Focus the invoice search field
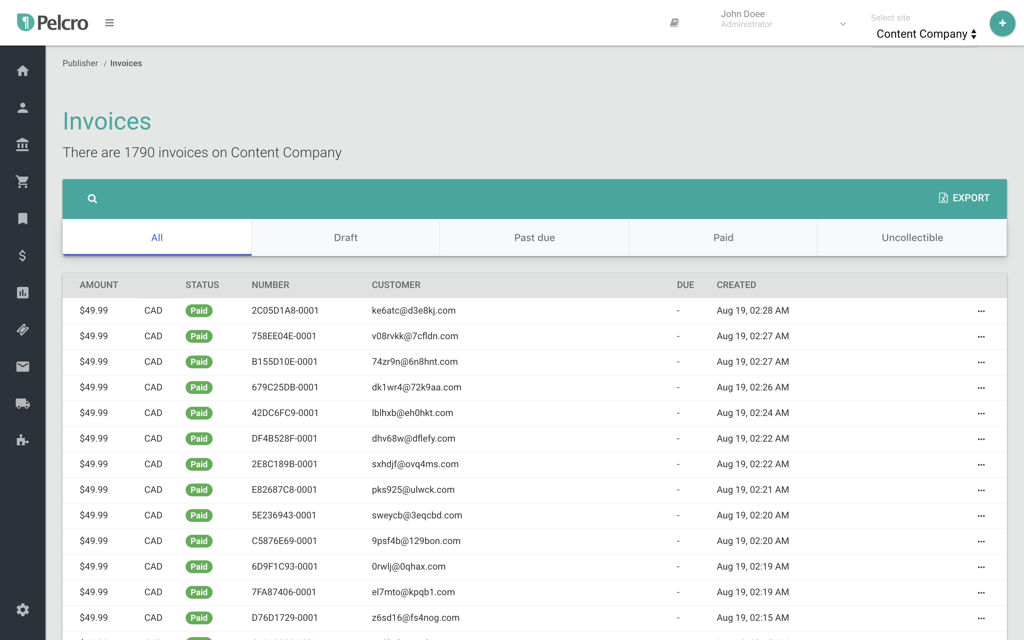 pos(508,199)
